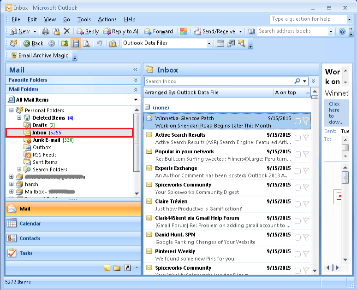357x290 pixels.
Task: Toggle the Reading Pane icon
Action: click(x=76, y=43)
